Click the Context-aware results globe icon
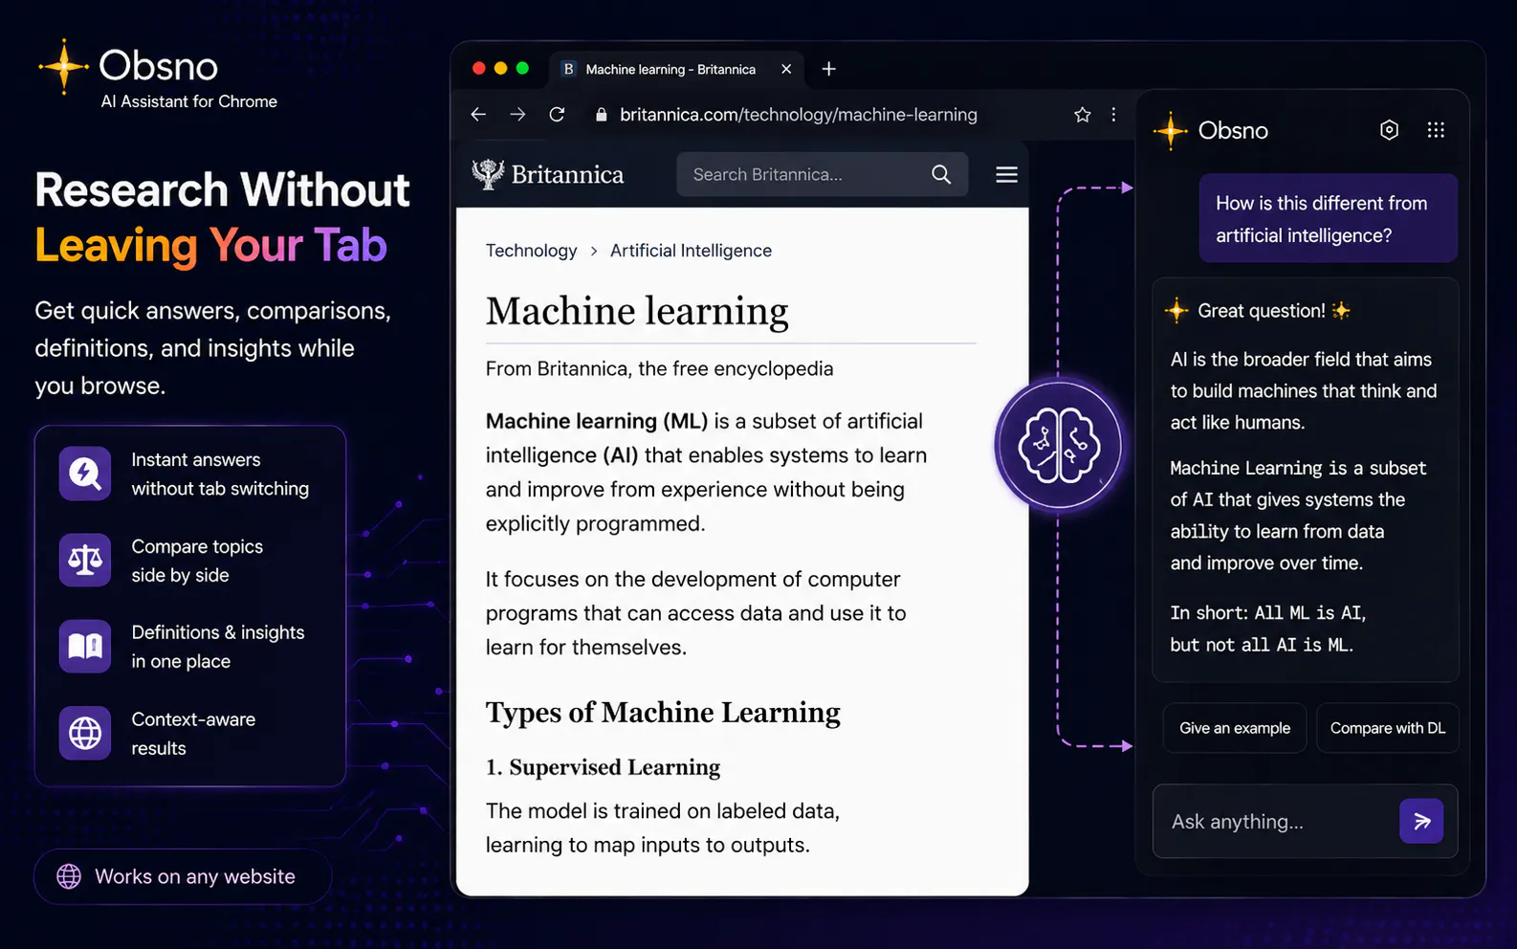Screen dimensions: 1517x949 tap(85, 733)
